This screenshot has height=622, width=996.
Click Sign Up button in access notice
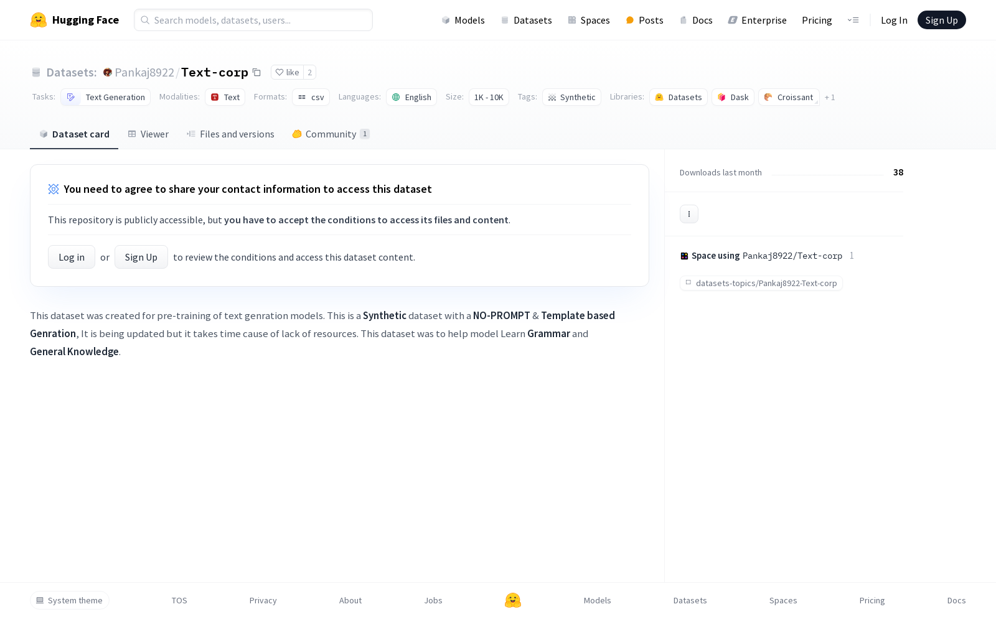(141, 257)
